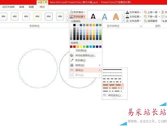Apply the first Abc shape style

point(3,16)
